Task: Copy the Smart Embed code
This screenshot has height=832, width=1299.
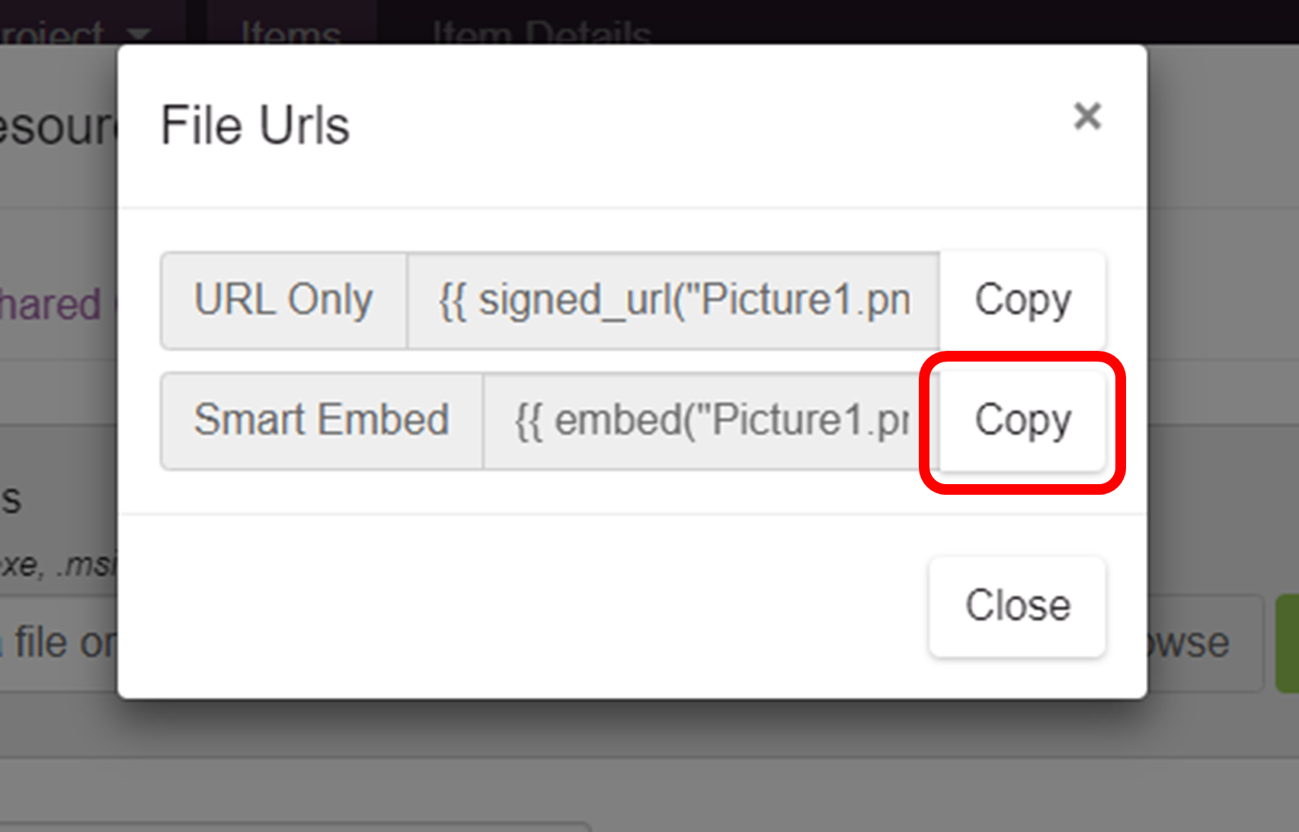Action: pyautogui.click(x=1022, y=420)
